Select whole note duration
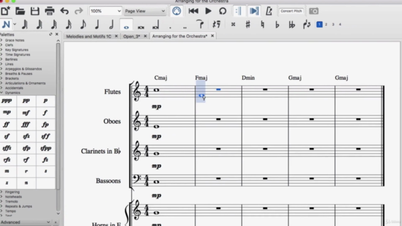The width and height of the screenshot is (402, 226). pyautogui.click(x=126, y=25)
